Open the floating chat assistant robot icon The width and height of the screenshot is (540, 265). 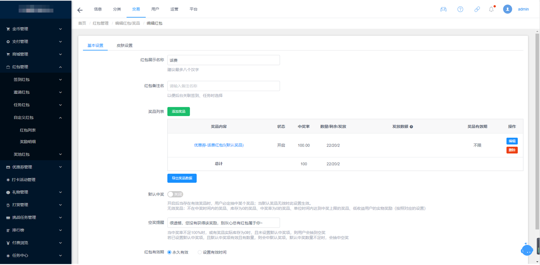(x=527, y=249)
